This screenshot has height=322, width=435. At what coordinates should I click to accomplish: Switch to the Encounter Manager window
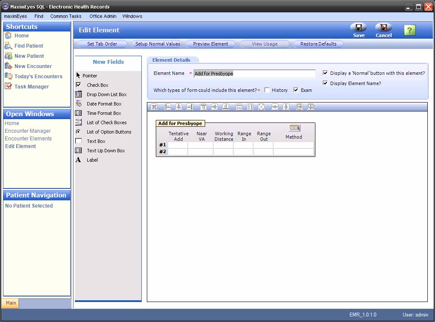(x=28, y=131)
